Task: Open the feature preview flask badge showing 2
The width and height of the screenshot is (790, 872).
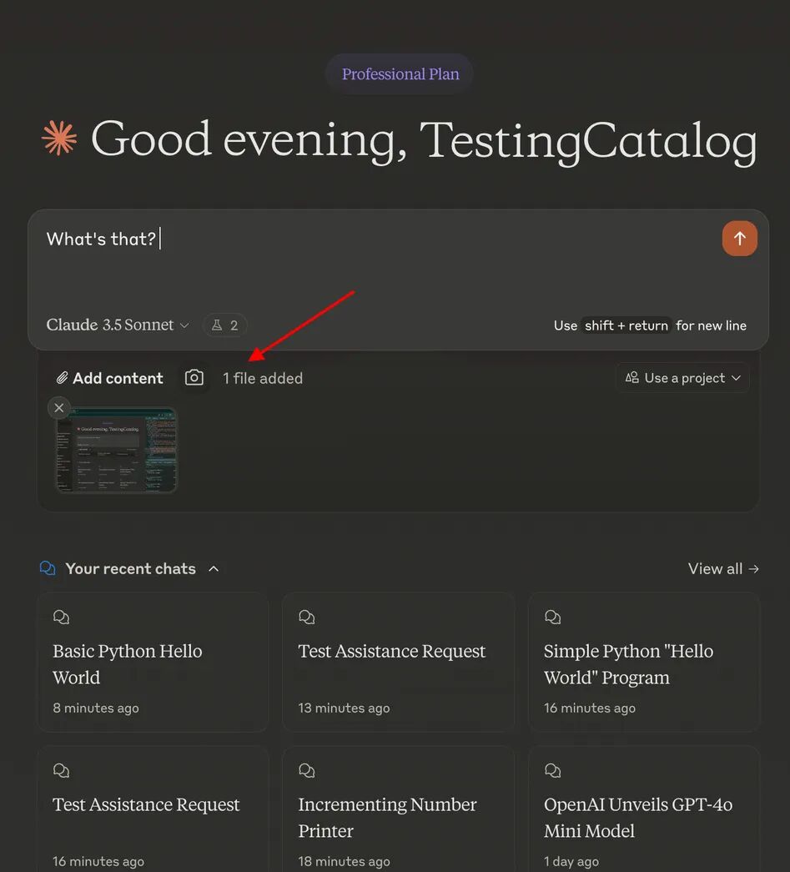Action: tap(224, 325)
